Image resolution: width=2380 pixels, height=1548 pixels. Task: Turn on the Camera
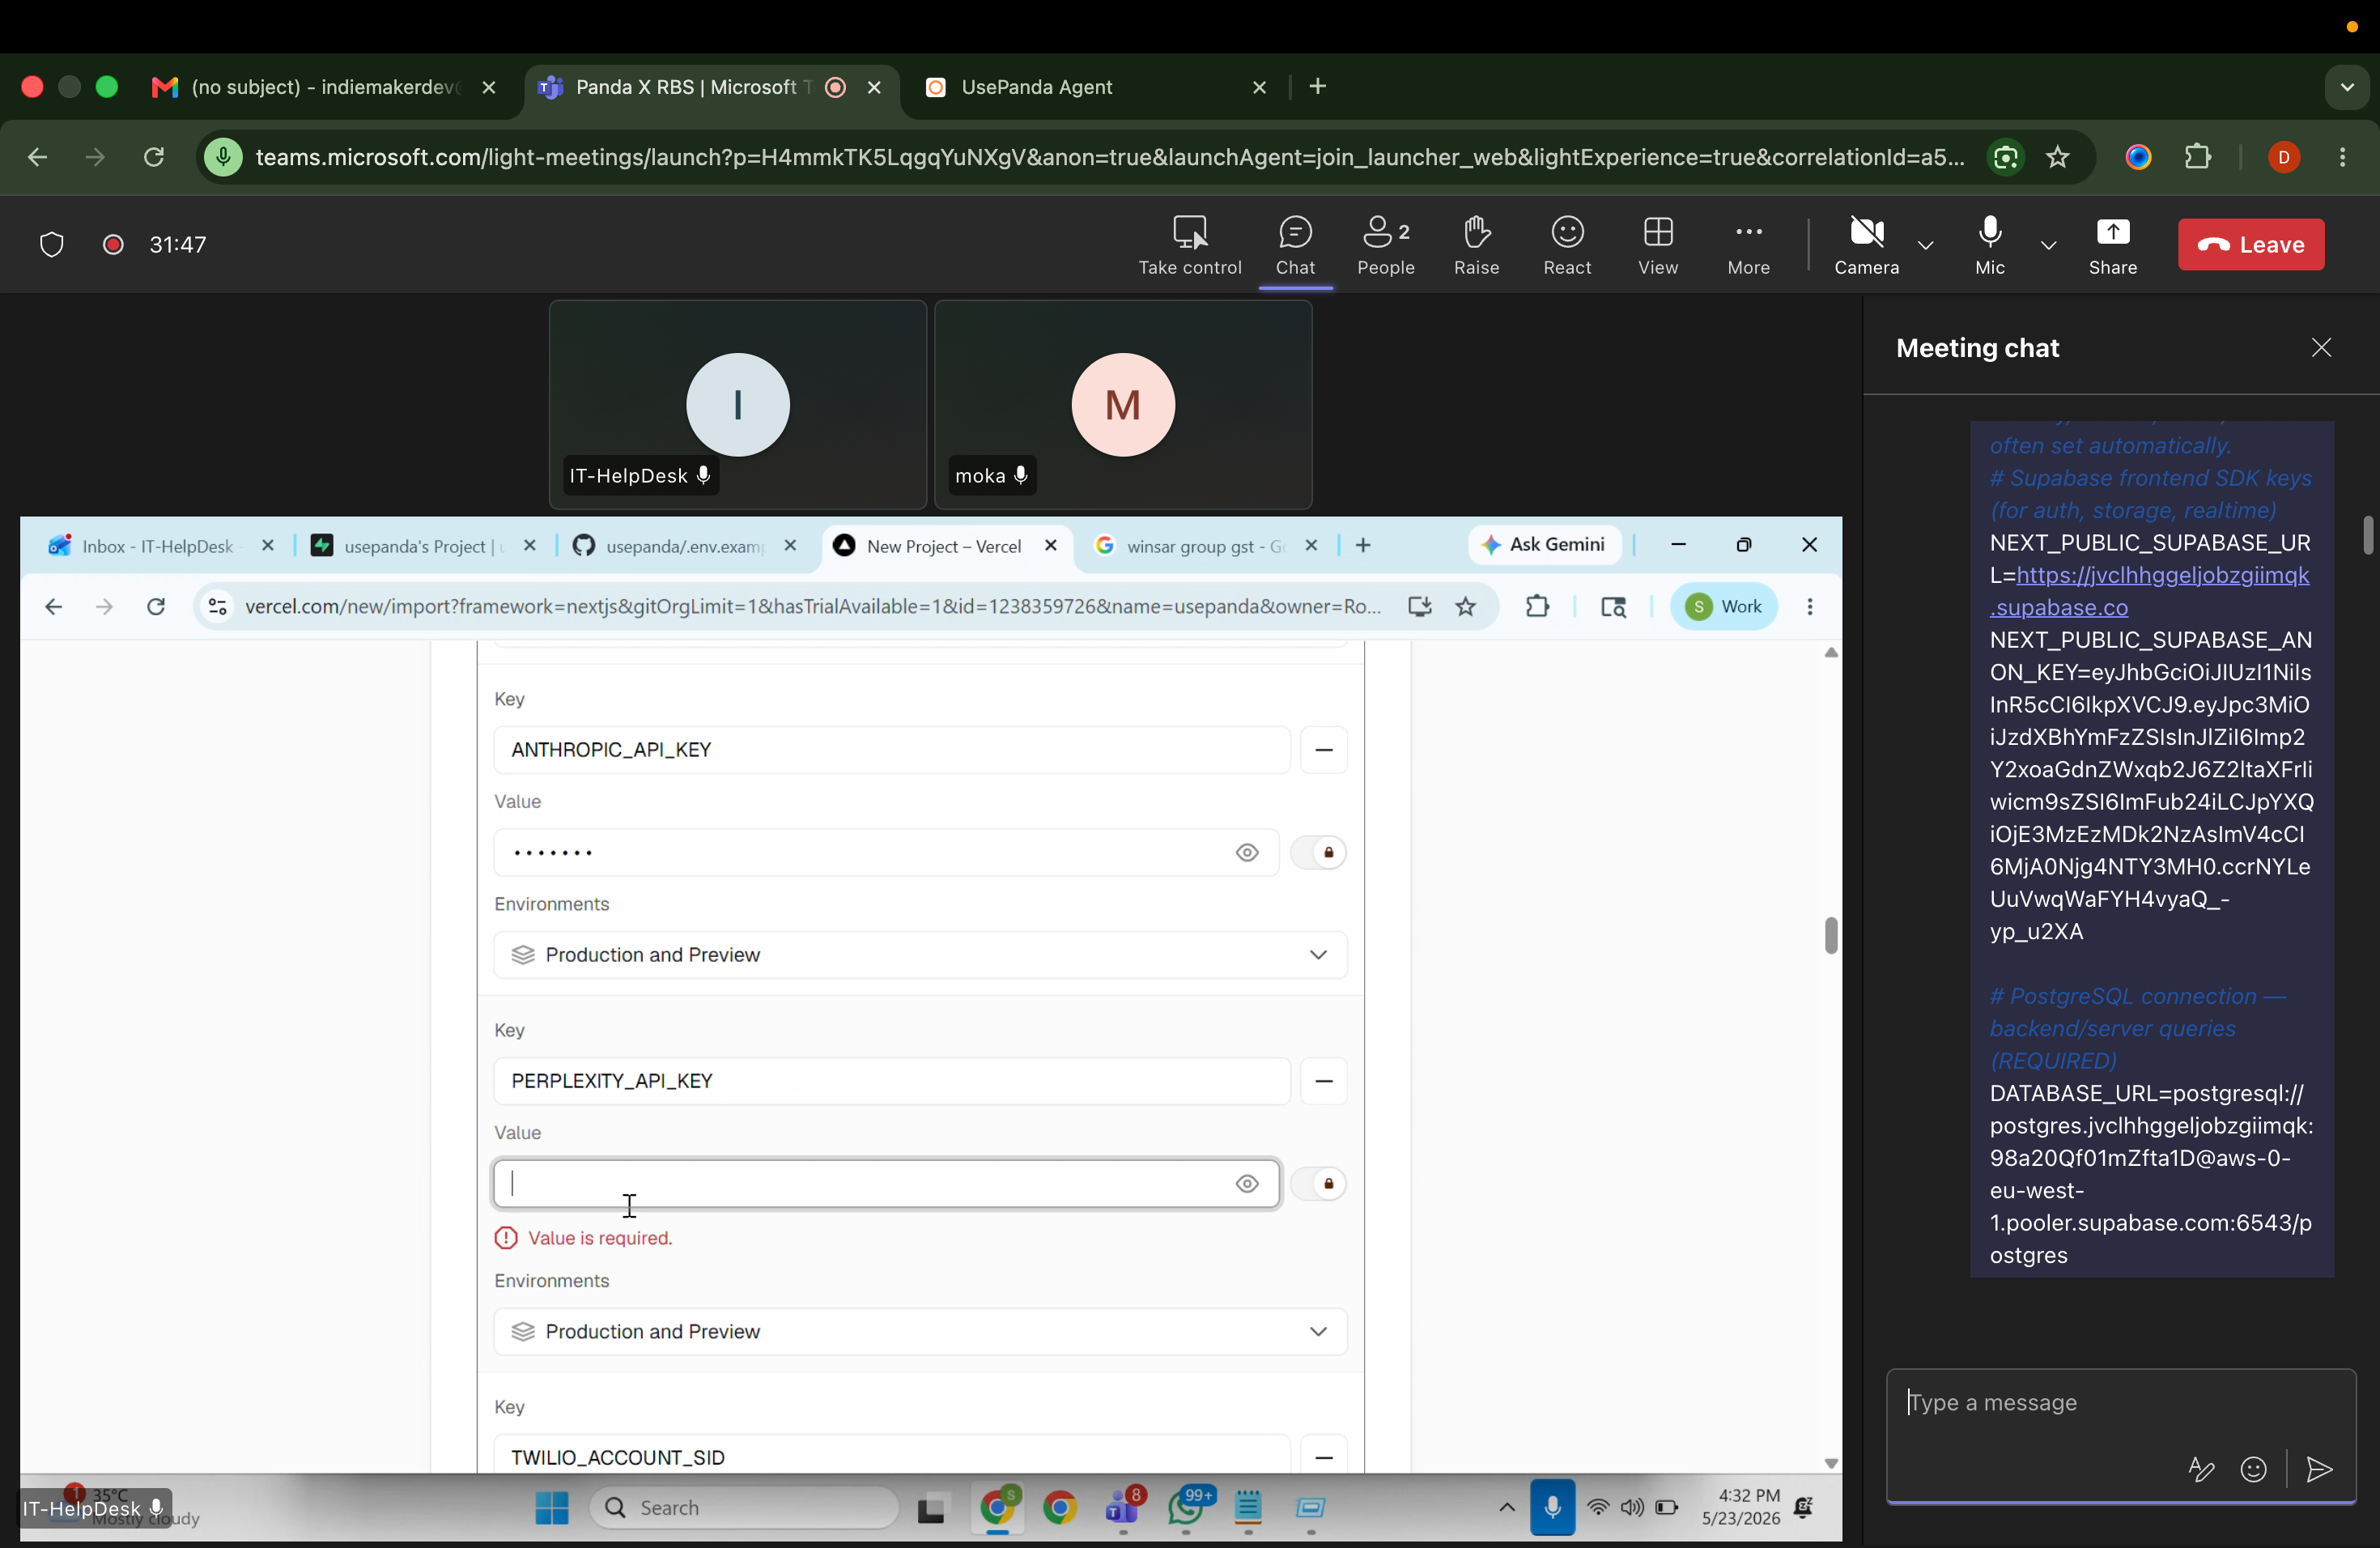[1866, 245]
